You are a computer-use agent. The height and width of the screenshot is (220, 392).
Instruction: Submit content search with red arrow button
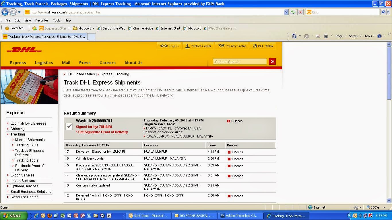coord(272,61)
